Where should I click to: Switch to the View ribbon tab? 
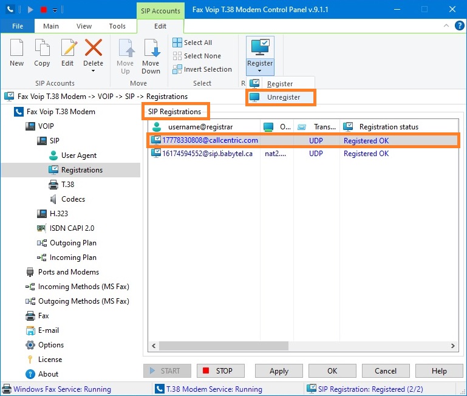click(x=84, y=26)
